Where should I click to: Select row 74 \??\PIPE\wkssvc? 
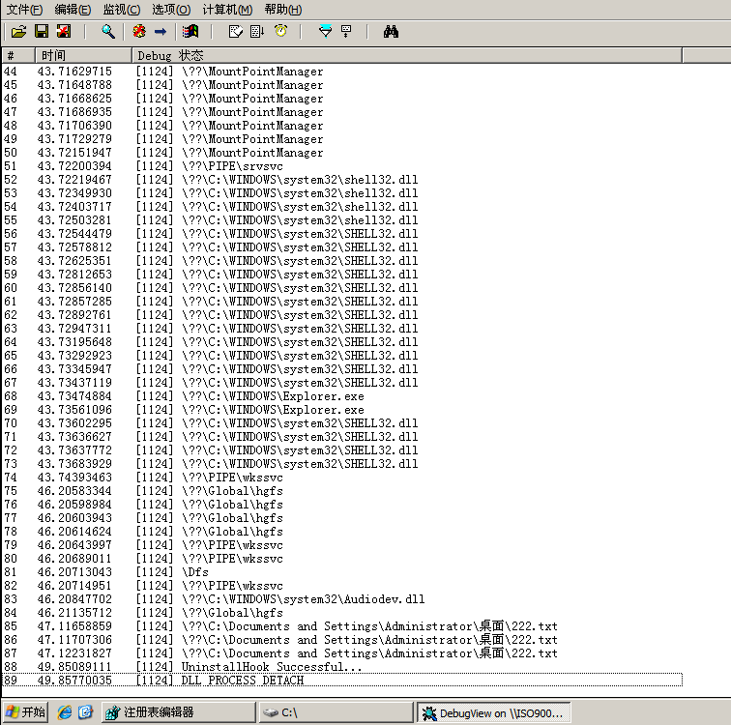(x=342, y=478)
